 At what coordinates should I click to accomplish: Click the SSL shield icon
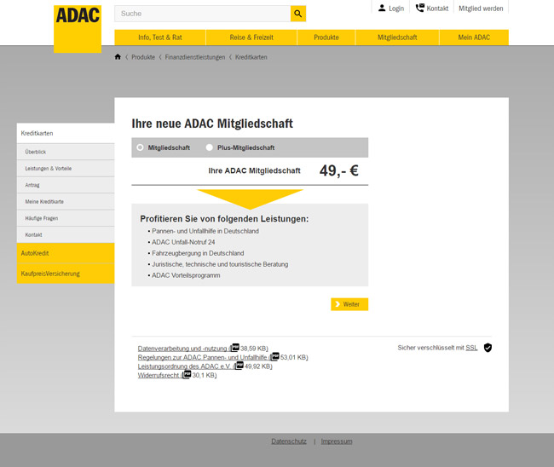click(x=488, y=348)
